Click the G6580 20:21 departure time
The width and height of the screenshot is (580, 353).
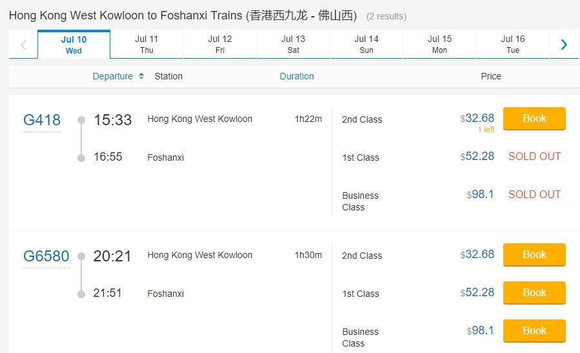point(112,256)
